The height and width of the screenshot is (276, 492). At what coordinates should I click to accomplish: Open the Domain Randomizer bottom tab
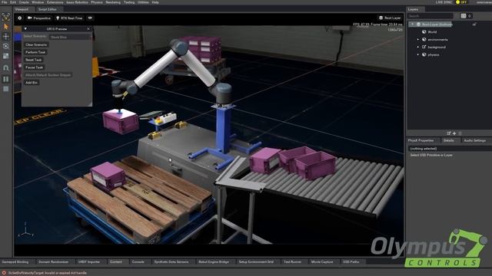(x=53, y=262)
